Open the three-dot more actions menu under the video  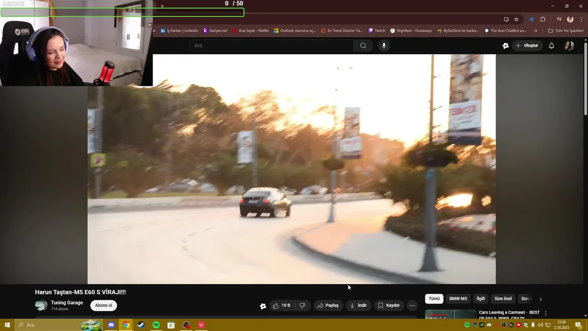(x=412, y=306)
